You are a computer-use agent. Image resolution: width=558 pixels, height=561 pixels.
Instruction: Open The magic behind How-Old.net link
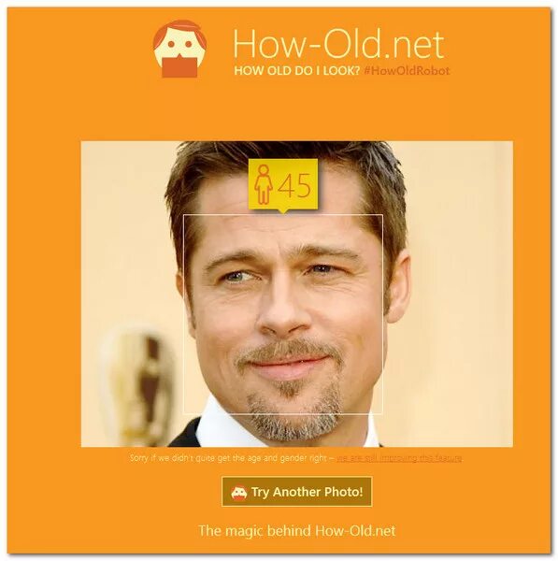pos(297,530)
